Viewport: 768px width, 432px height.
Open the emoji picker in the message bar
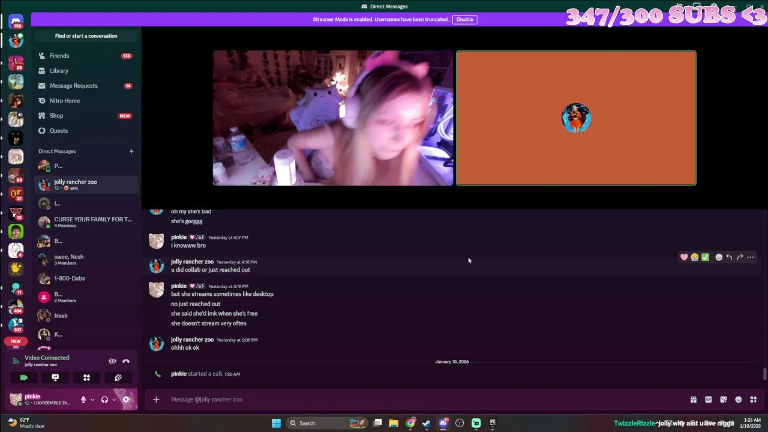pyautogui.click(x=739, y=400)
